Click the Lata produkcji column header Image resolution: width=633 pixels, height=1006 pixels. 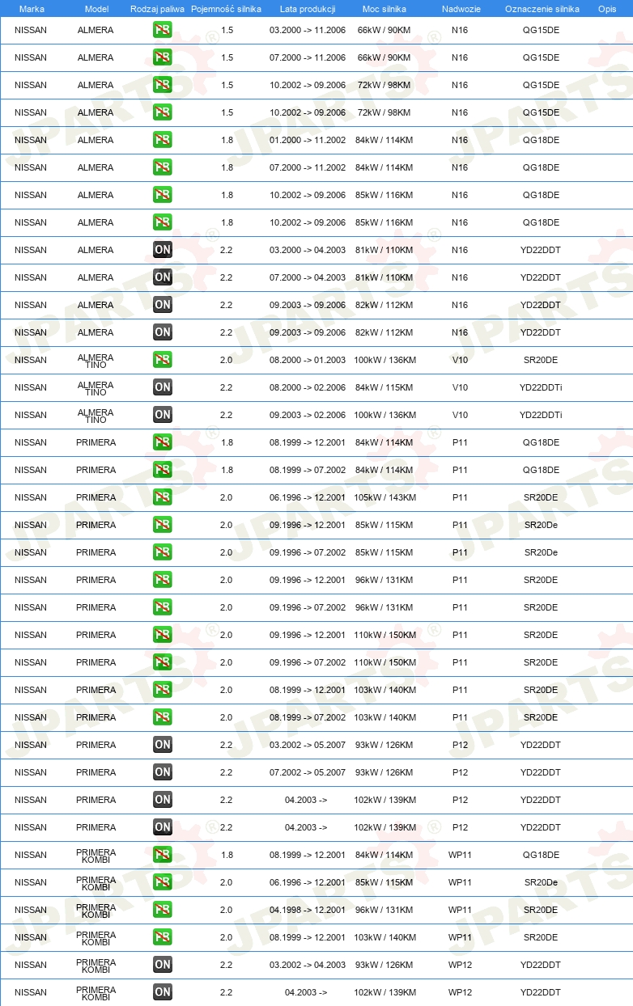click(308, 9)
